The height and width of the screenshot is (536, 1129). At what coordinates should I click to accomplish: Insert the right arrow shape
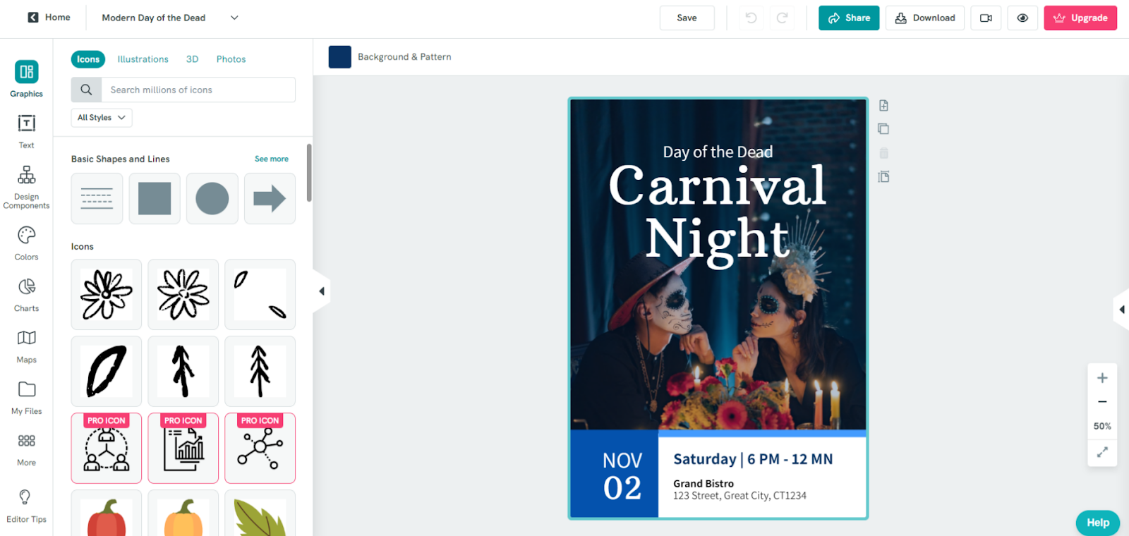[270, 199]
